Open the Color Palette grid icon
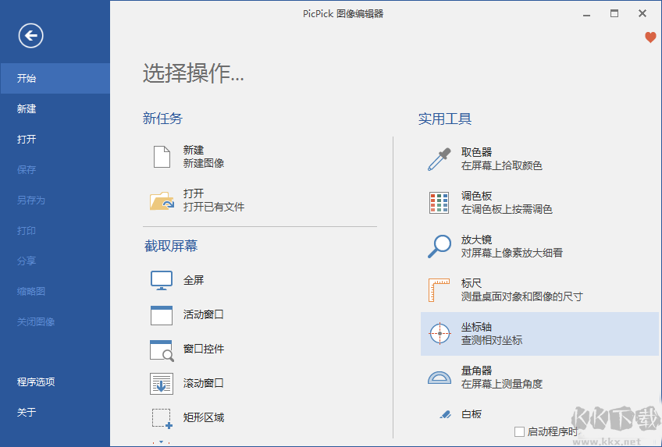The width and height of the screenshot is (662, 447). pos(440,203)
